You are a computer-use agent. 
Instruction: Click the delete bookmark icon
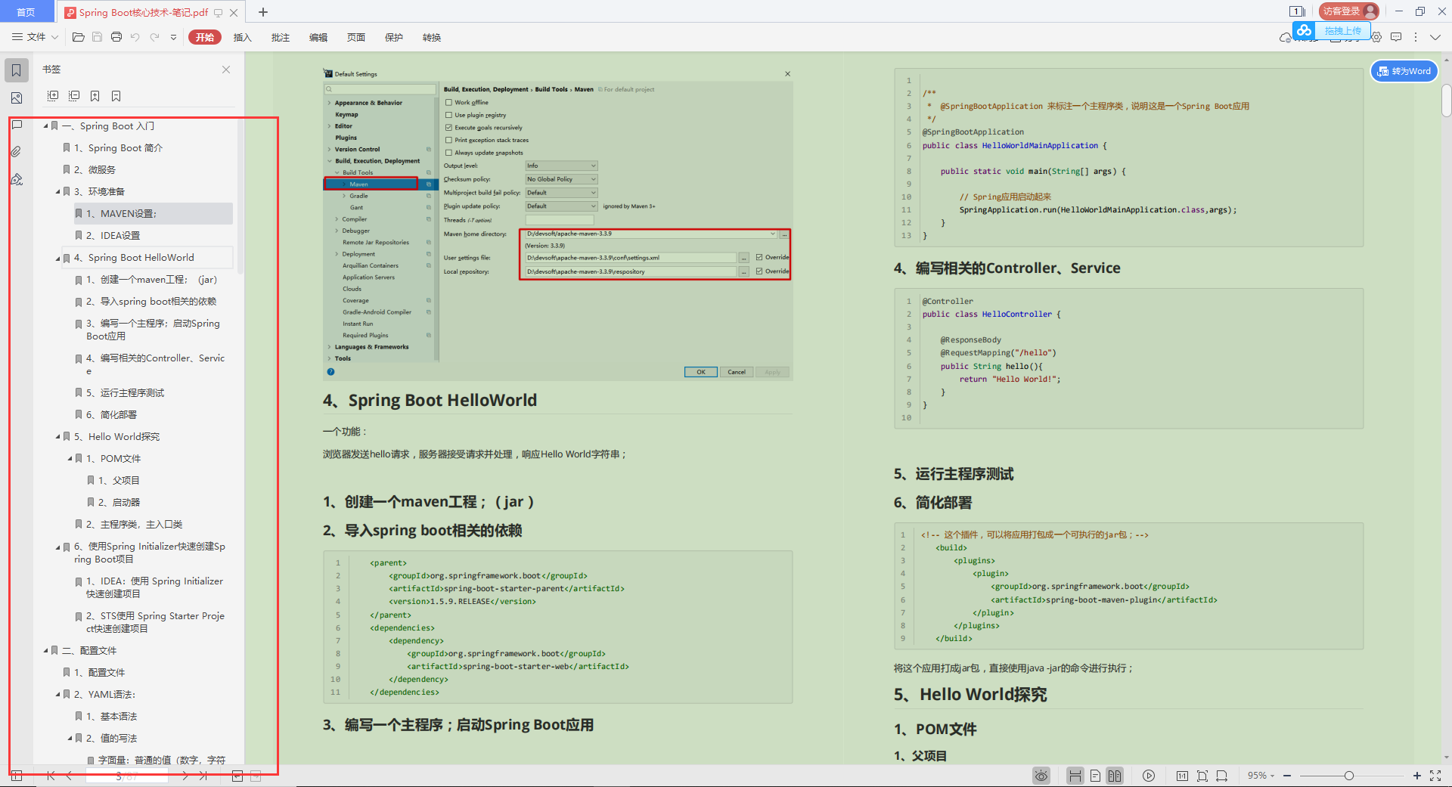[116, 96]
